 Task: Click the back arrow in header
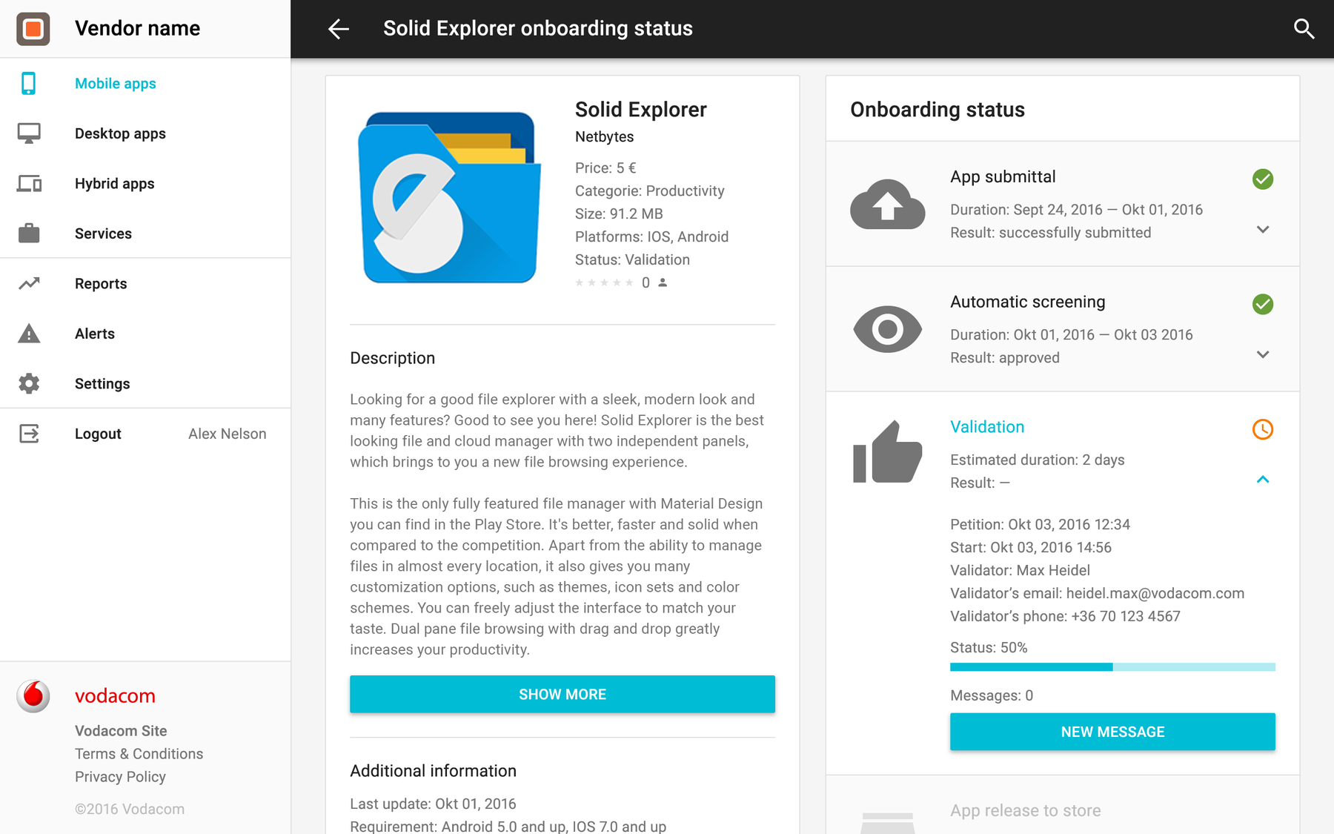coord(339,29)
